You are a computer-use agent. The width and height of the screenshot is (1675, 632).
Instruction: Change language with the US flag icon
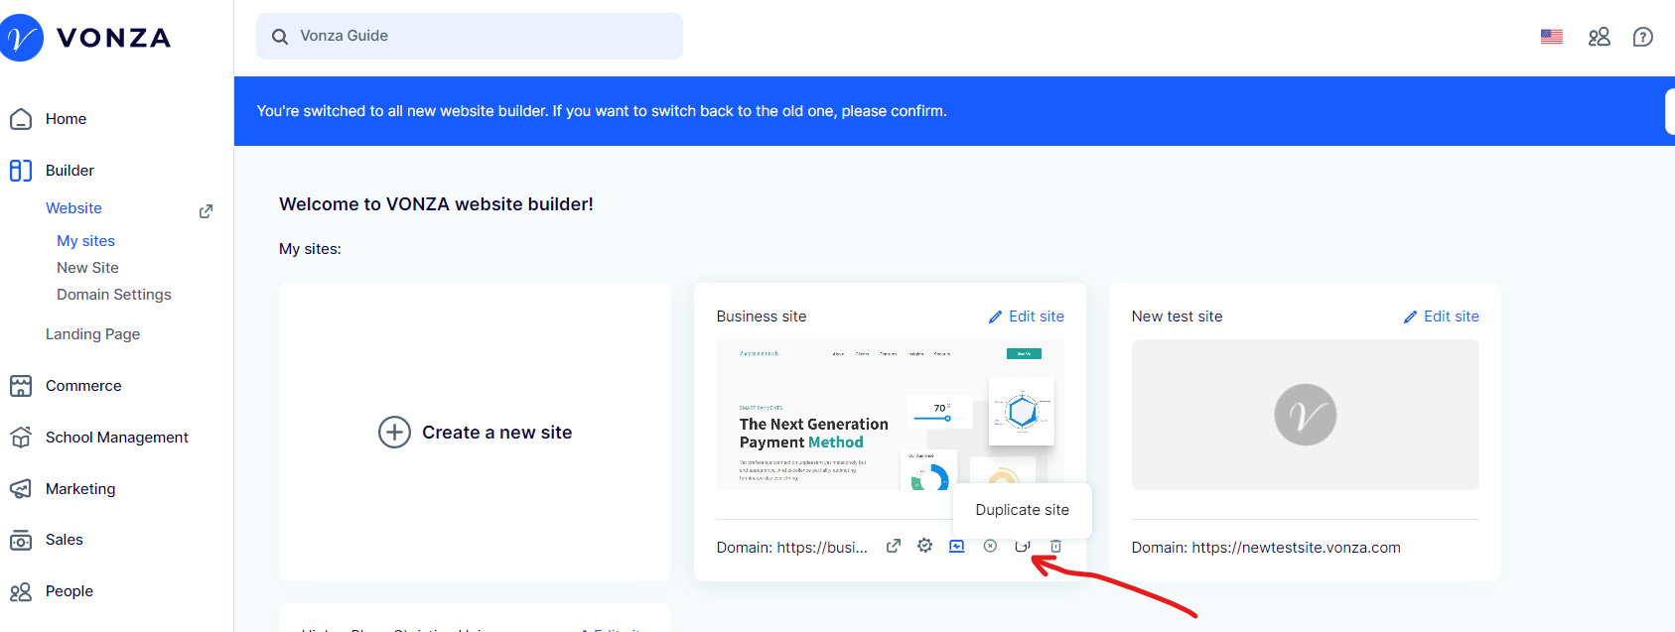coord(1552,37)
